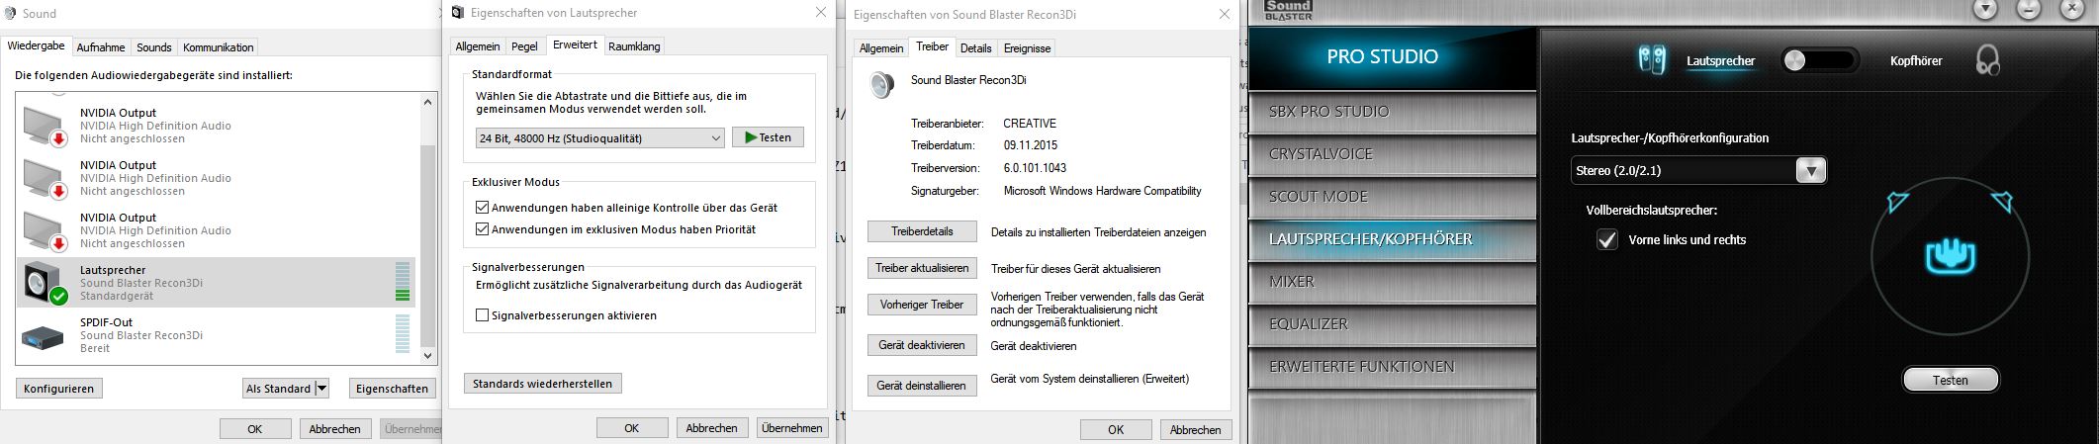Open ERWEITERTE FUNKTIONEN section
This screenshot has height=444, width=2099.
click(1393, 367)
